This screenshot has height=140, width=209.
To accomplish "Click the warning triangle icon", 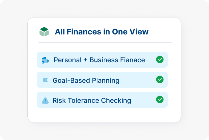I will click(x=45, y=101).
